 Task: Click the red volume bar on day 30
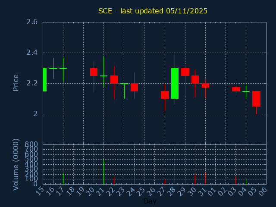(x=195, y=179)
